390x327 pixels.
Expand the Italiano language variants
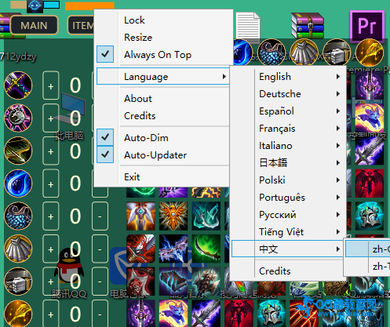click(288, 146)
